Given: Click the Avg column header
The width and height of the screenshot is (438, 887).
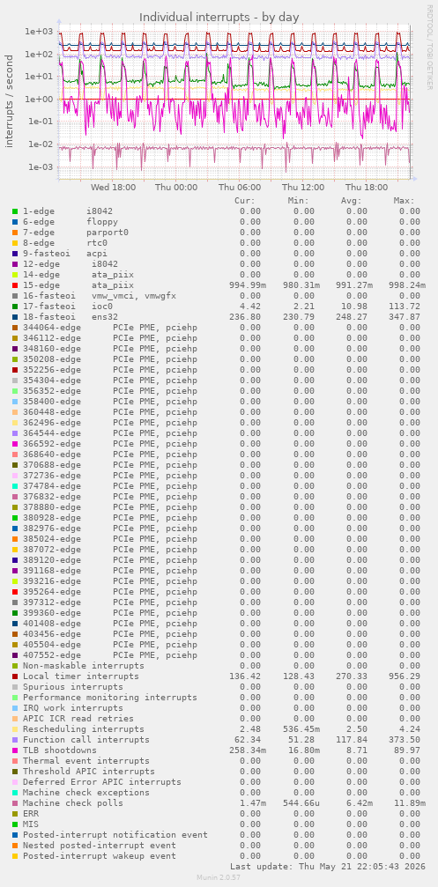Looking at the screenshot, I should point(352,201).
